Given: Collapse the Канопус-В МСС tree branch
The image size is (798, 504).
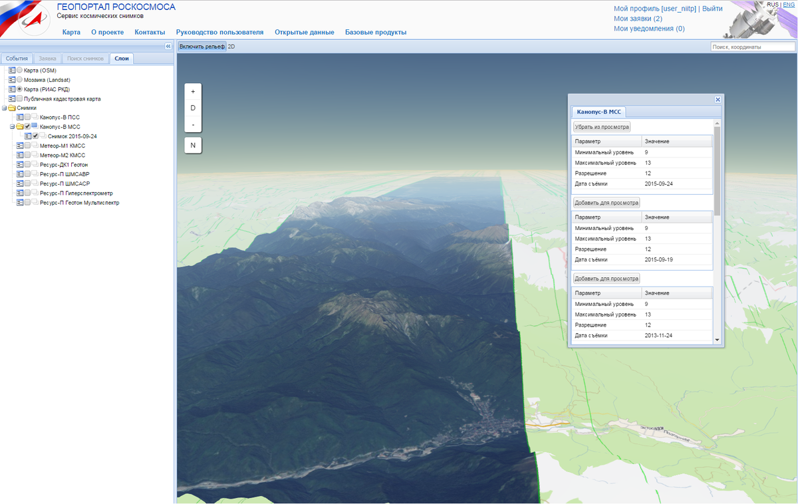Looking at the screenshot, I should pyautogui.click(x=12, y=126).
